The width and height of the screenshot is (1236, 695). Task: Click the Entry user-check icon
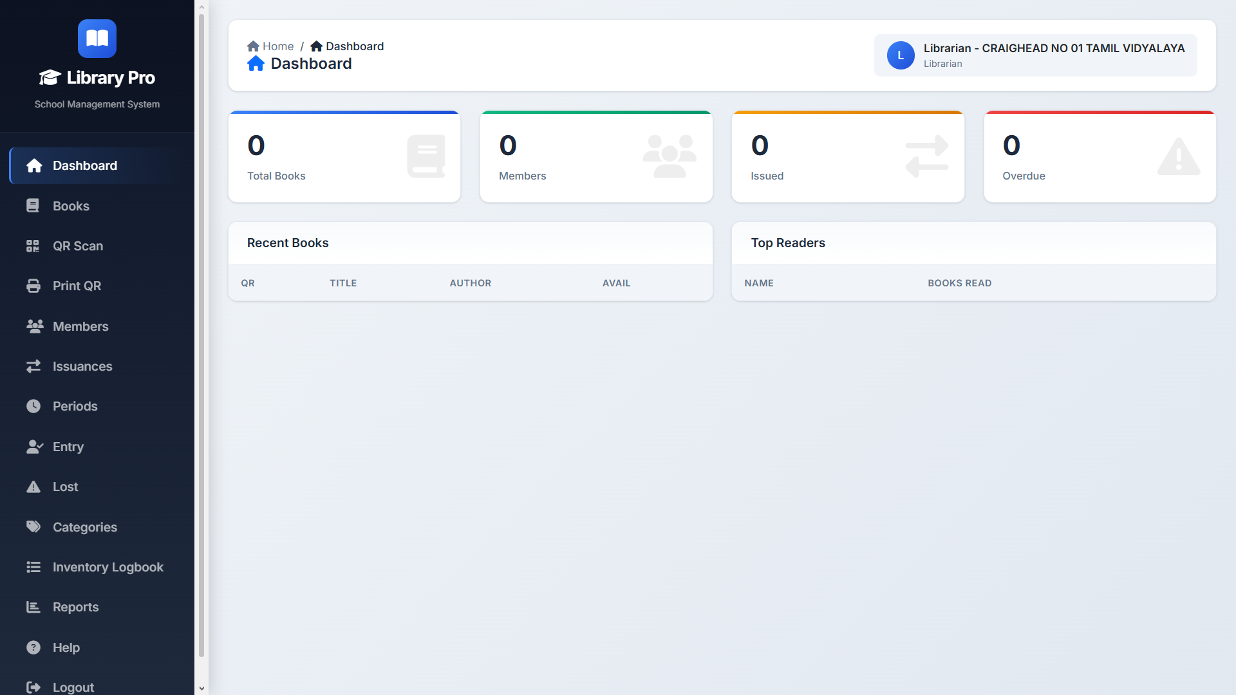35,447
